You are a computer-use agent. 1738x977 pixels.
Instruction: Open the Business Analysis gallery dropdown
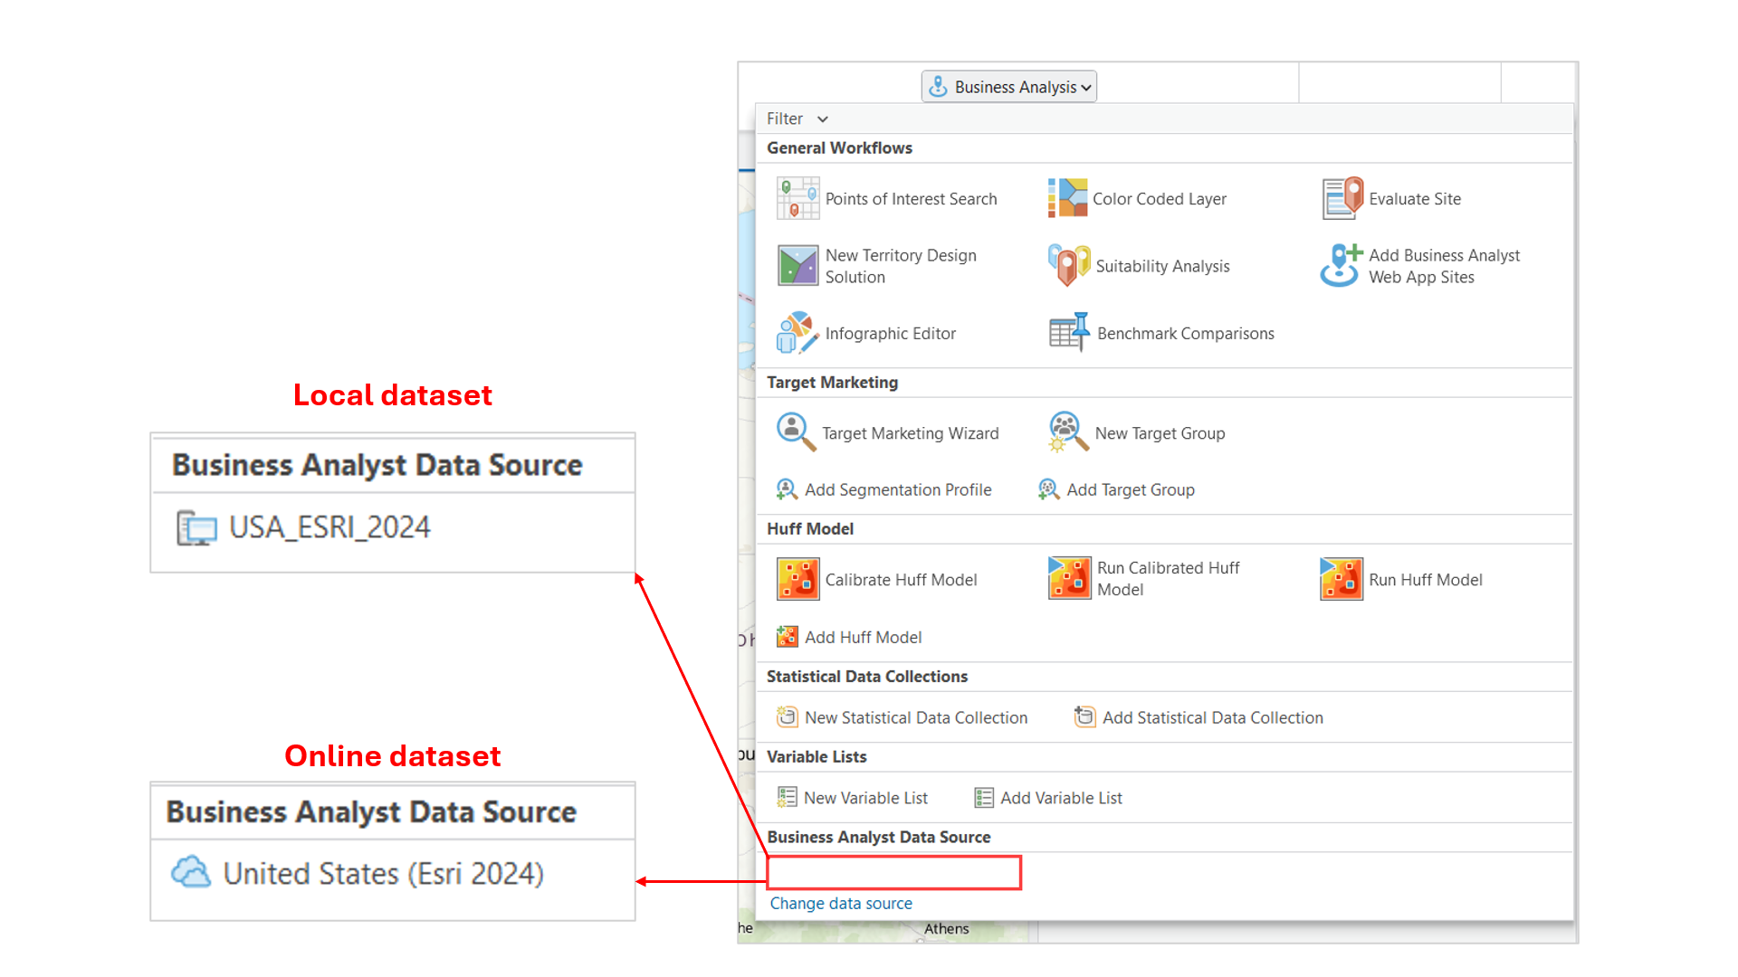click(1008, 86)
